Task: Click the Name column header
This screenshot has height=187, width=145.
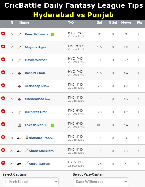Action: click(x=24, y=22)
